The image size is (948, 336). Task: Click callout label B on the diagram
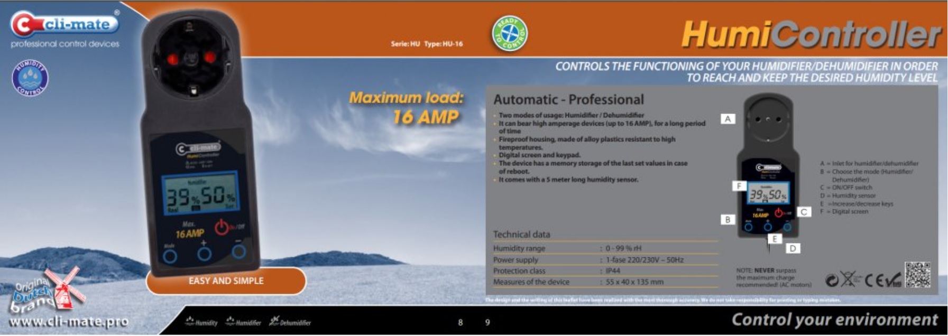click(728, 219)
